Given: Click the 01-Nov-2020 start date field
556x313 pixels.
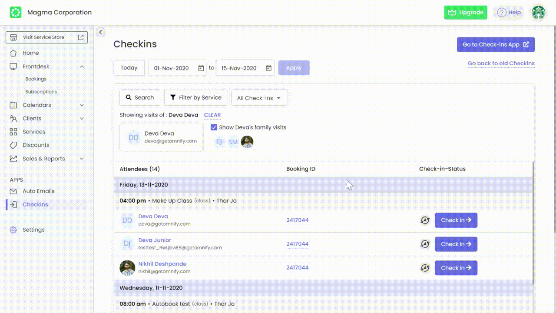Looking at the screenshot, I should [178, 68].
